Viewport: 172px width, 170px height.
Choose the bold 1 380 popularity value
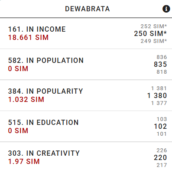click(x=157, y=95)
